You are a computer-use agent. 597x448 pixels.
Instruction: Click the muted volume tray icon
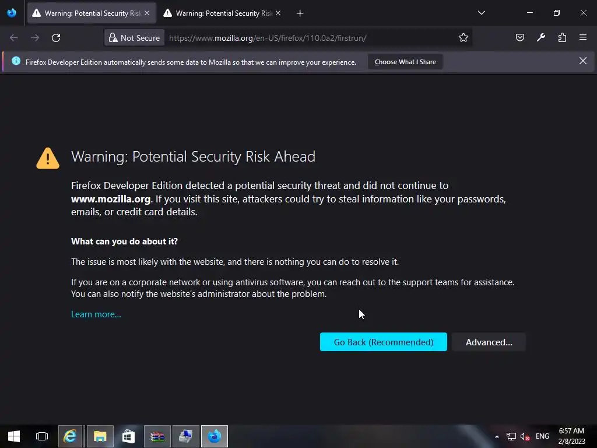point(525,436)
